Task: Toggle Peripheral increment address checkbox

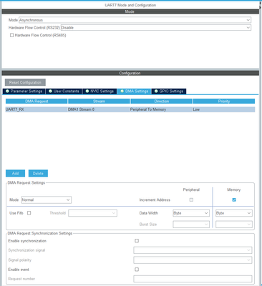Action: coord(191,200)
